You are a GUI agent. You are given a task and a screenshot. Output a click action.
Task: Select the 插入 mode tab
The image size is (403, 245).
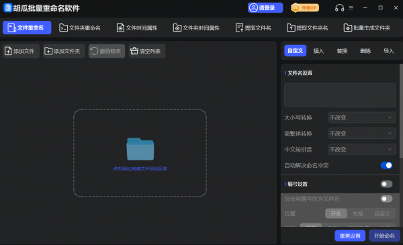318,51
